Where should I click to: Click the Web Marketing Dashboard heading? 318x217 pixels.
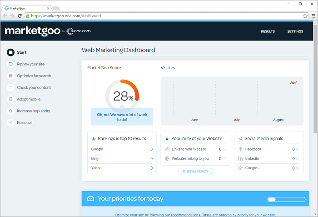(x=119, y=50)
